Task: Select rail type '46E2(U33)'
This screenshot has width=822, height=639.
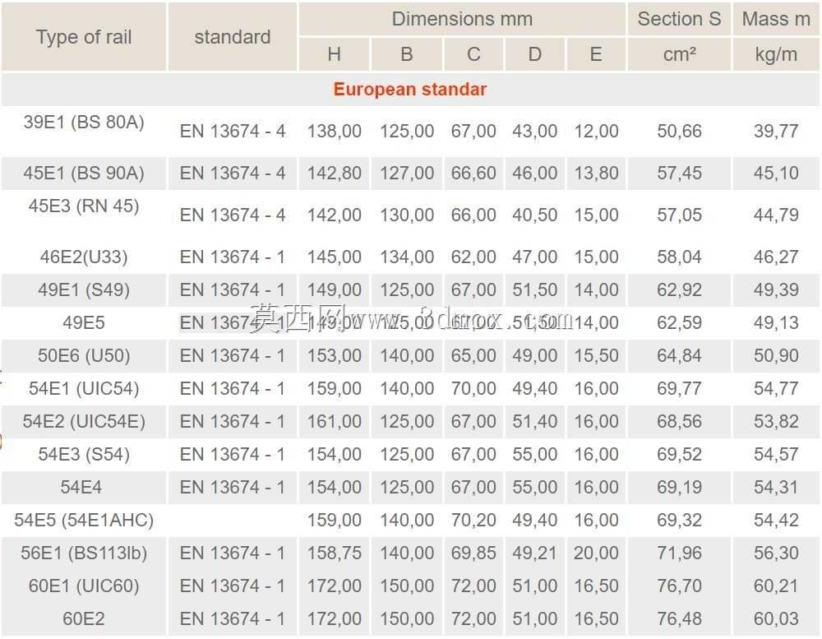Action: tap(84, 257)
